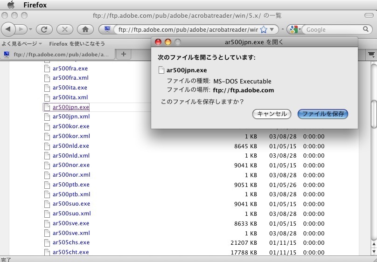Open the Firefox application menu
The width and height of the screenshot is (377, 262).
35,5
